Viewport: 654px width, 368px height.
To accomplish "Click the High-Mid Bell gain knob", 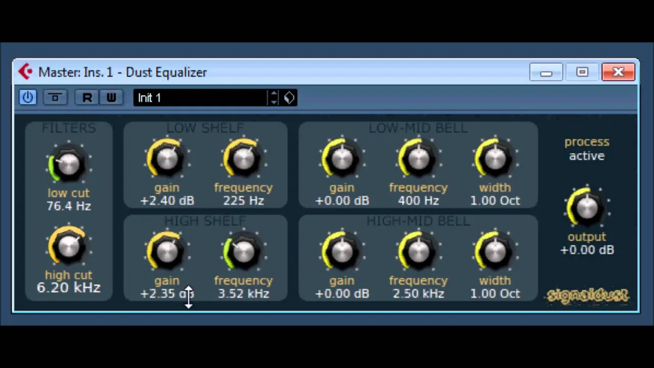I will point(342,251).
